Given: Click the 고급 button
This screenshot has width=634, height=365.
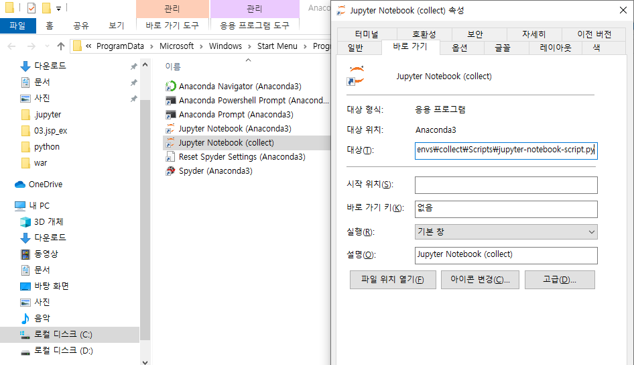Looking at the screenshot, I should click(x=560, y=280).
